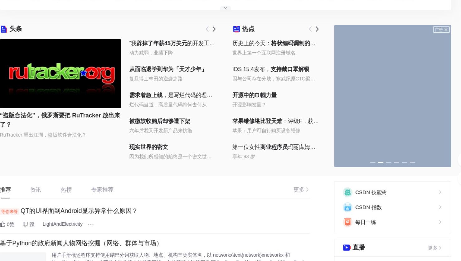
Task: Click the 直播 live video icon
Action: click(347, 248)
